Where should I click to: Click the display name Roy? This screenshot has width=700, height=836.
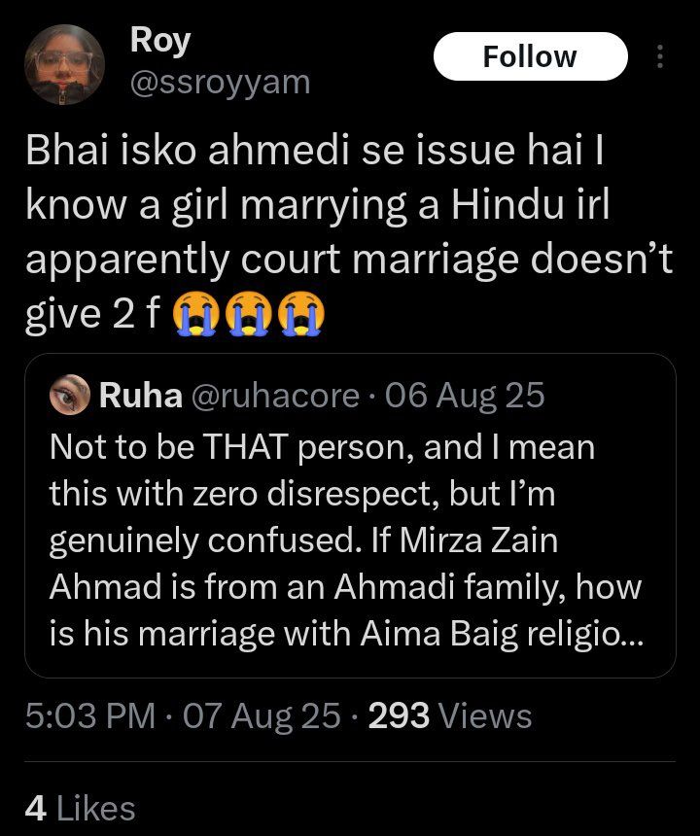pos(159,41)
